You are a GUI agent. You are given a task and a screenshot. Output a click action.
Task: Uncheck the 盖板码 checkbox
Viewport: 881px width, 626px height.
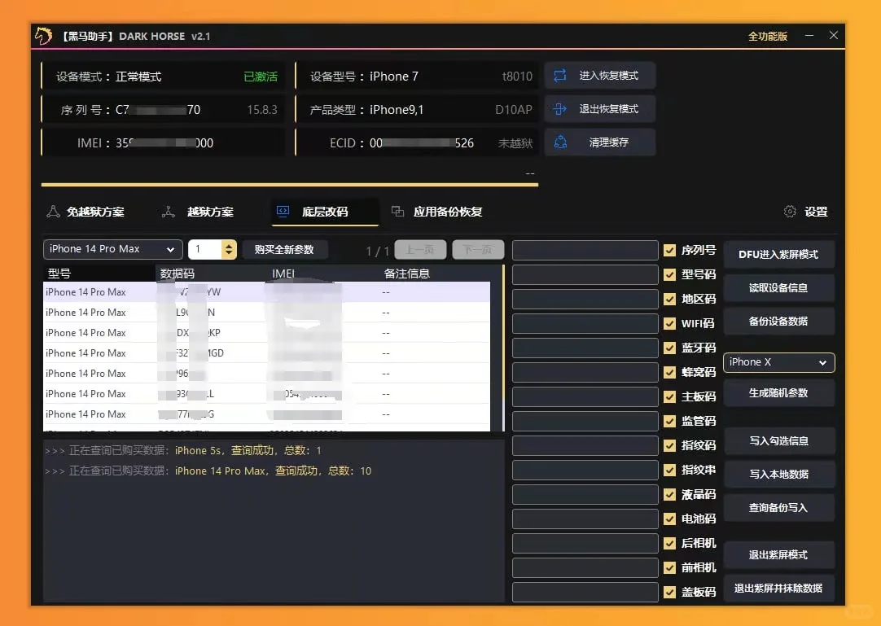click(670, 593)
